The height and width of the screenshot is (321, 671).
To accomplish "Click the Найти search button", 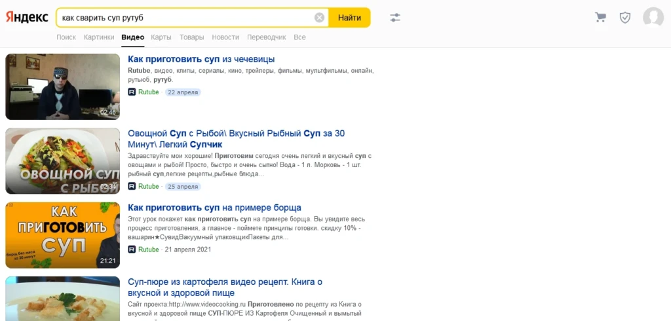I will click(x=349, y=18).
